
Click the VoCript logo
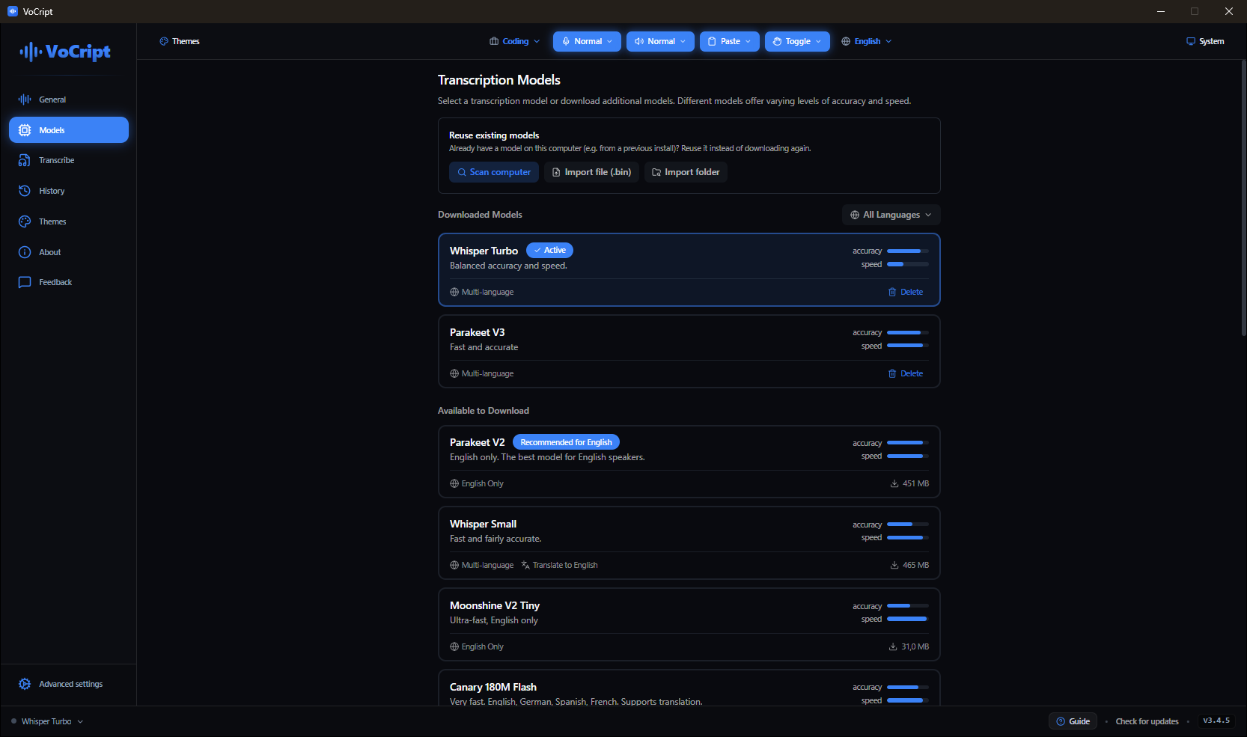[x=65, y=52]
